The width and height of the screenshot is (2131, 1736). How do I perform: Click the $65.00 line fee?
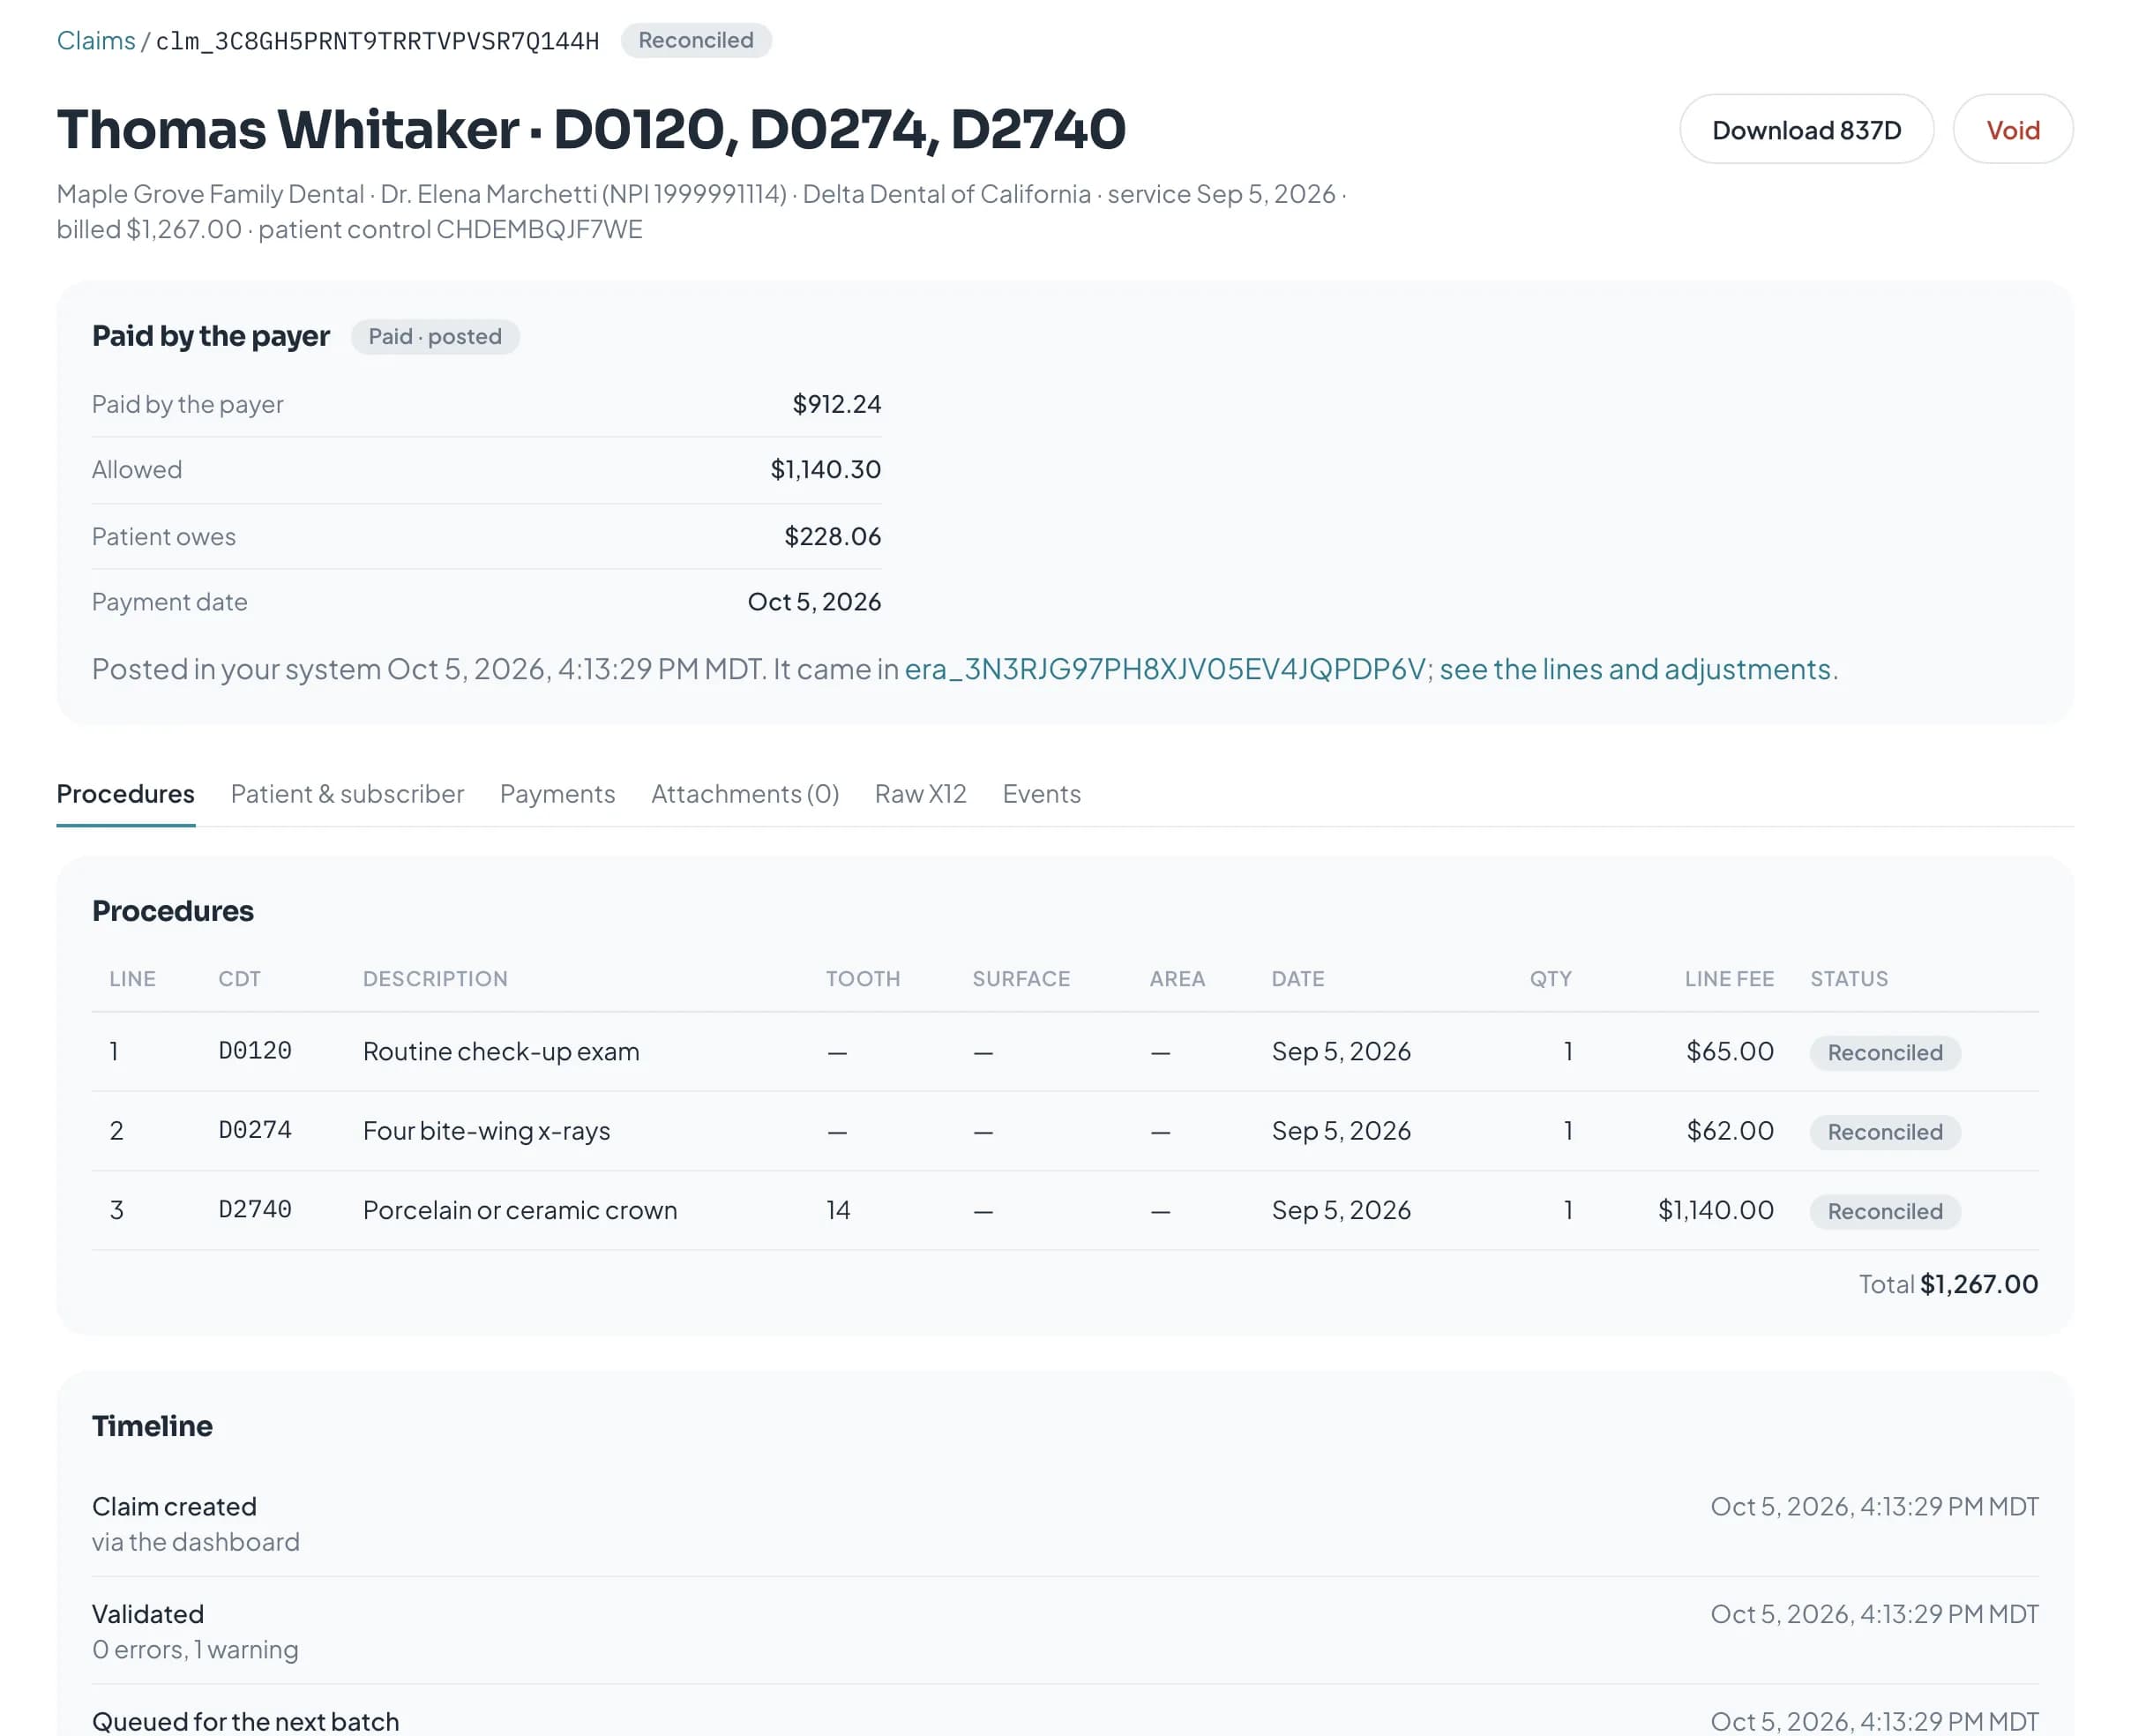pos(1730,1051)
